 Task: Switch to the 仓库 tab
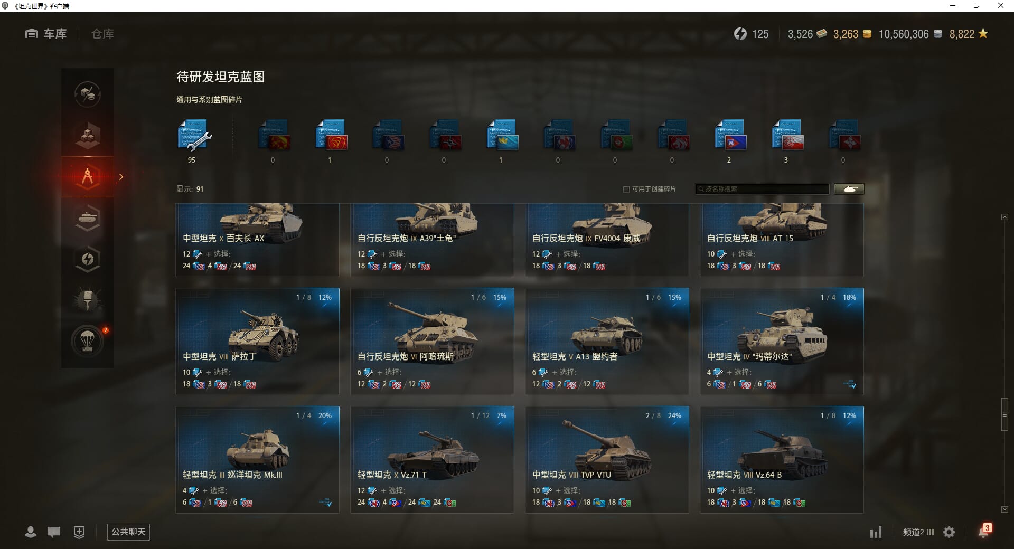(102, 34)
